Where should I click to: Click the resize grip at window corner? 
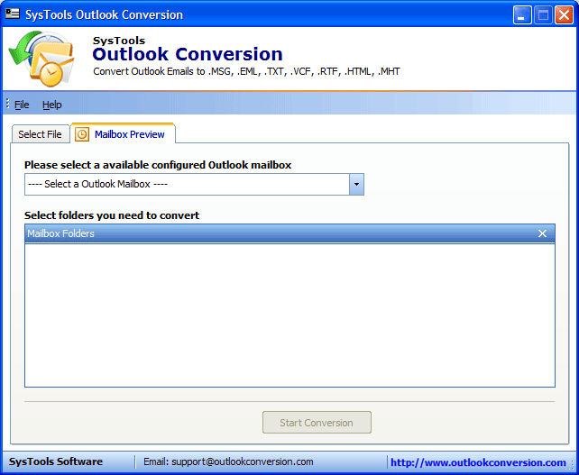click(570, 467)
